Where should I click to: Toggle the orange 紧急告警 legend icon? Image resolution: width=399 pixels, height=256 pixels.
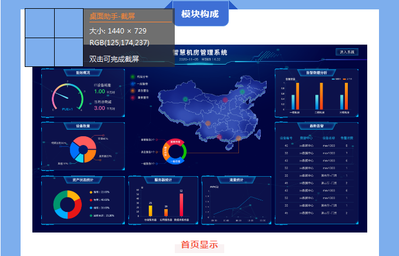132,91
